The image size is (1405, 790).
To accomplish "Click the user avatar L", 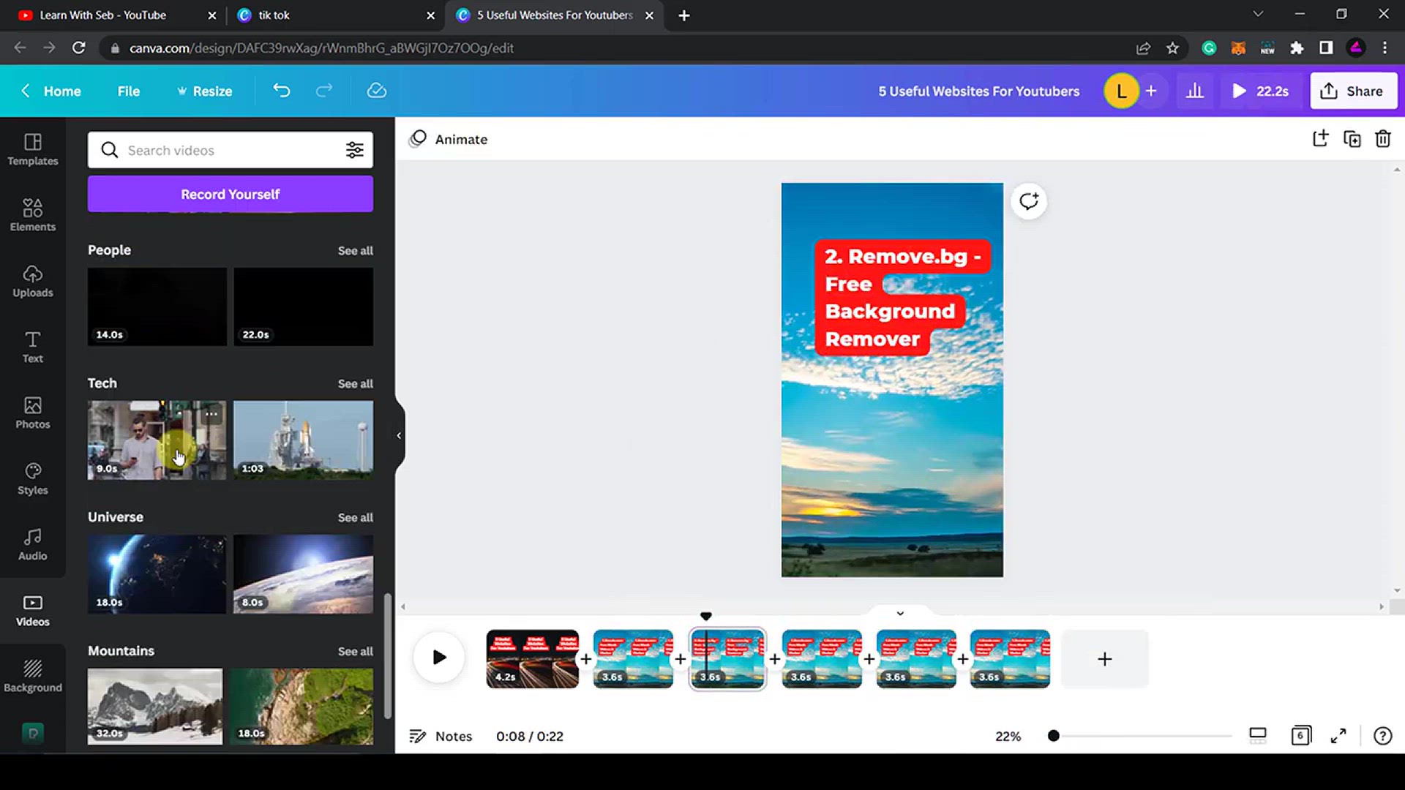I will coord(1120,91).
